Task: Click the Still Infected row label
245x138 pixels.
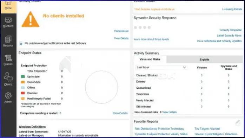Action: click(x=143, y=107)
